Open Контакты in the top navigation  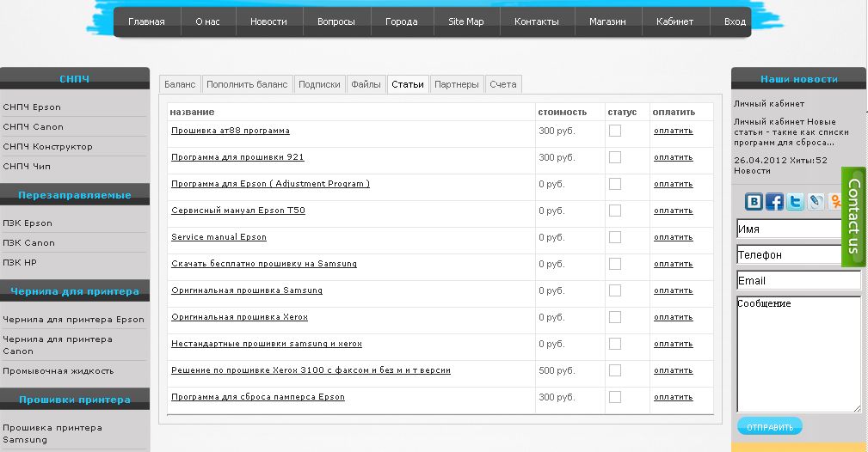tap(537, 21)
